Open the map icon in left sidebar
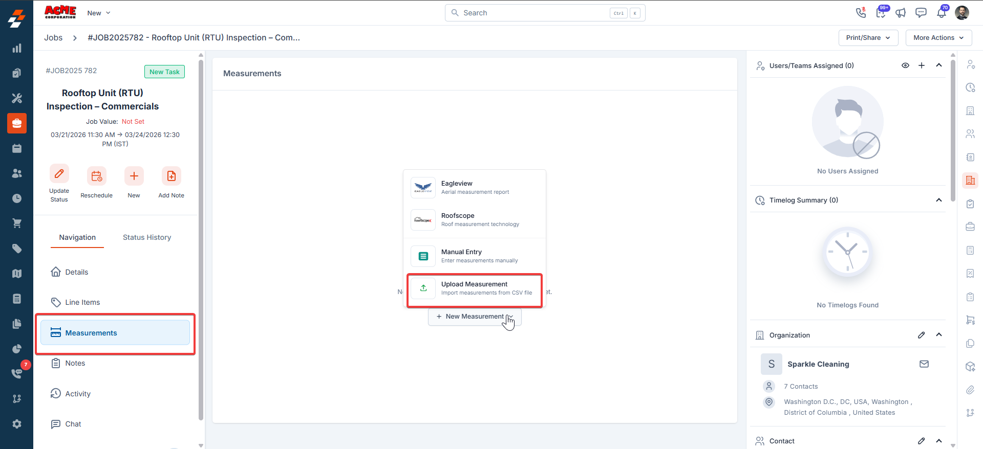The width and height of the screenshot is (983, 449). click(x=17, y=274)
